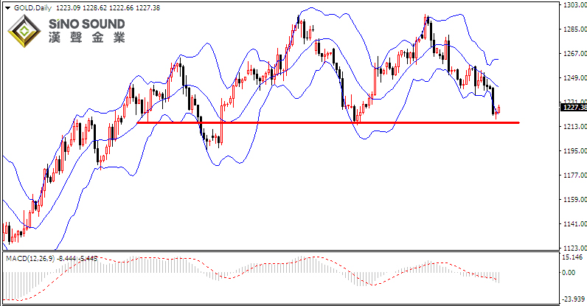Click the 1177.00 price axis label
This screenshot has width=587, height=306.
click(574, 175)
